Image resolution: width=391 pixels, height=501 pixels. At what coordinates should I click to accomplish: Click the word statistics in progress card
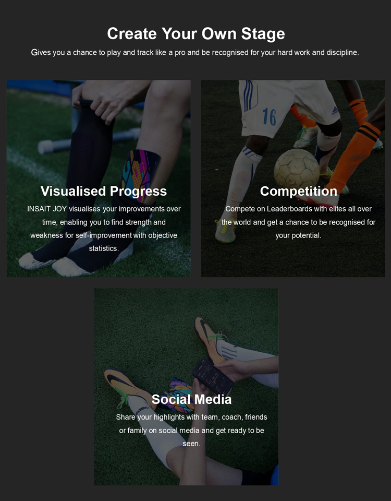pos(104,248)
